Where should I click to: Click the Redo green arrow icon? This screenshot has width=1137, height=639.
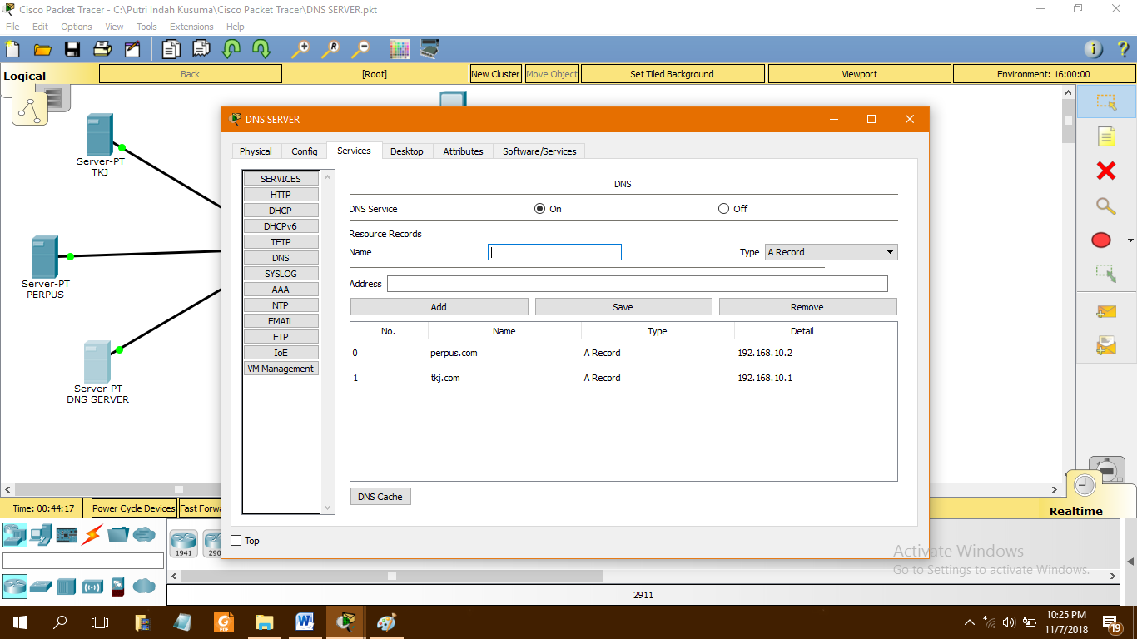point(261,49)
